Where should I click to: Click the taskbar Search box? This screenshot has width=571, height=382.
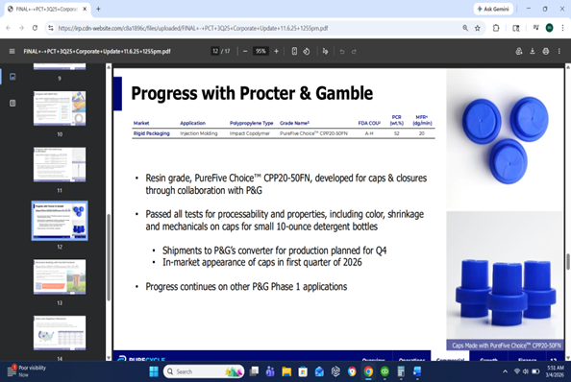pyautogui.click(x=204, y=371)
